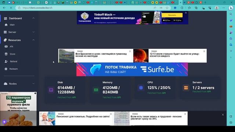Image resolution: width=235 pixels, height=132 pixels.
Task: Open collections in toolbar
Action: pos(196,8)
